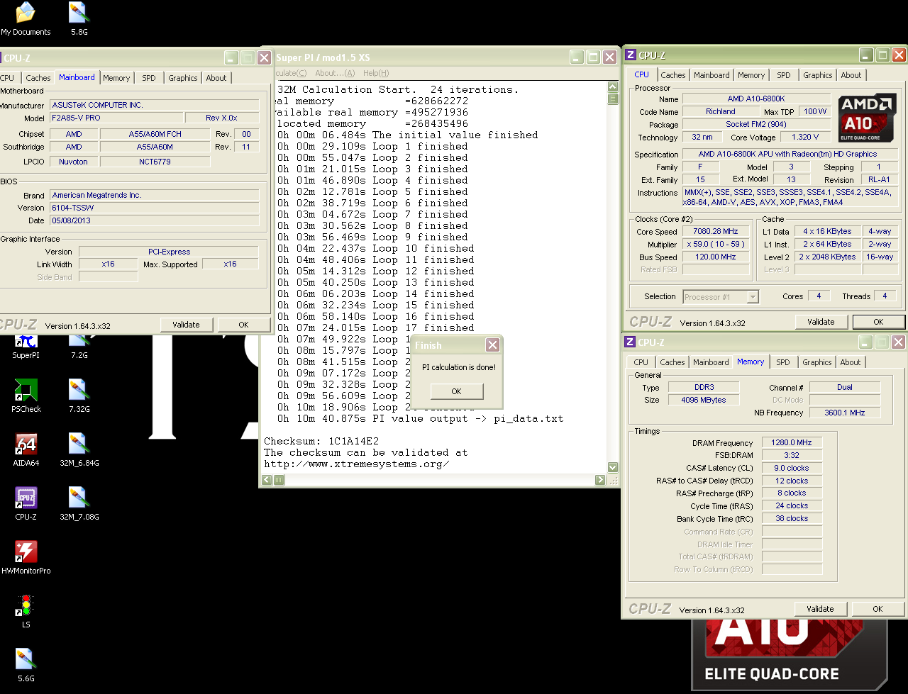
Task: Switch to Mainboard tab in the CPU-Z processor window
Action: click(712, 75)
